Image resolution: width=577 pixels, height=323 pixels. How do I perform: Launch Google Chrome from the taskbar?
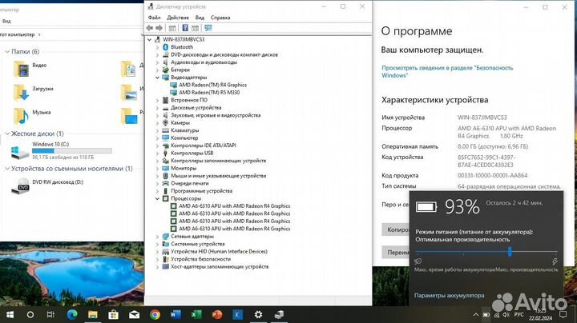[155, 314]
